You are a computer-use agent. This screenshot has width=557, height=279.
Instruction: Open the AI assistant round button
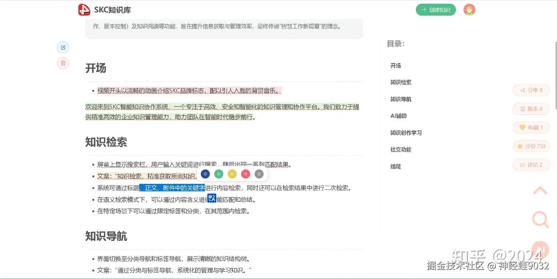(x=540, y=249)
